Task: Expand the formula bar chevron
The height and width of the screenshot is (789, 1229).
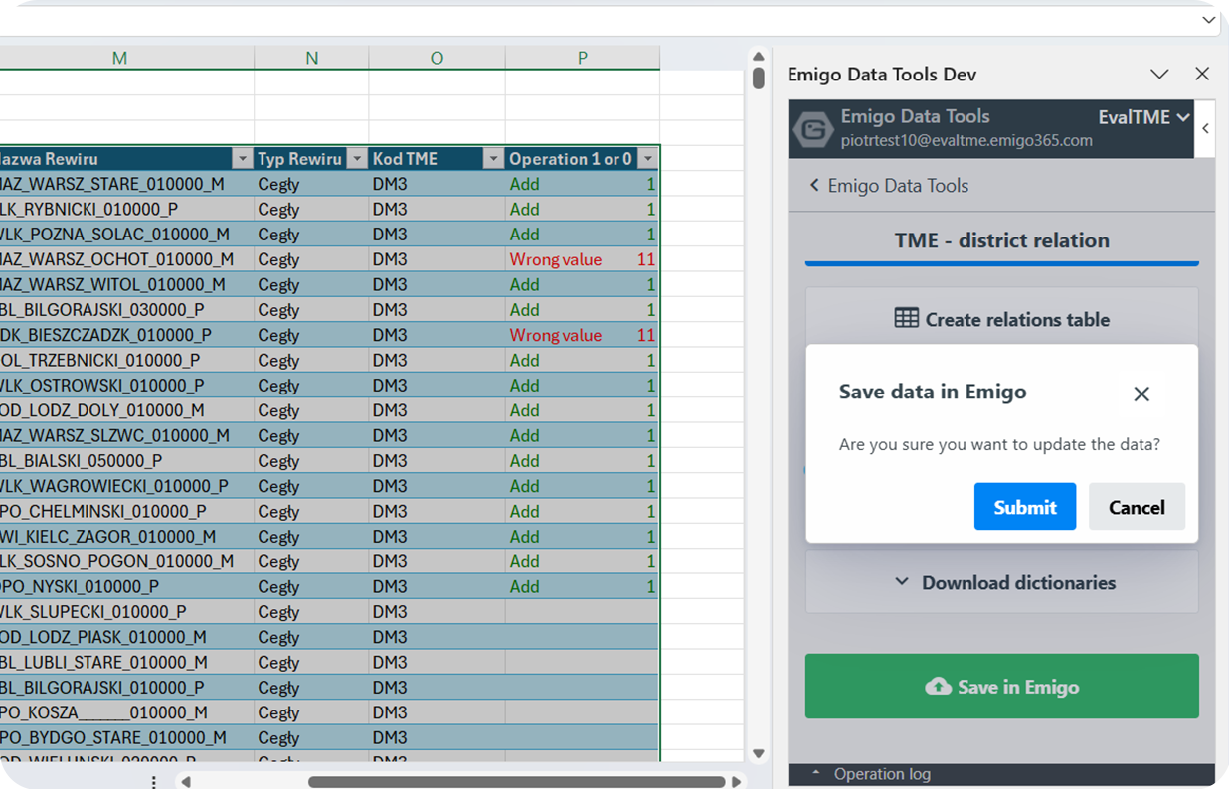Action: (x=1208, y=20)
